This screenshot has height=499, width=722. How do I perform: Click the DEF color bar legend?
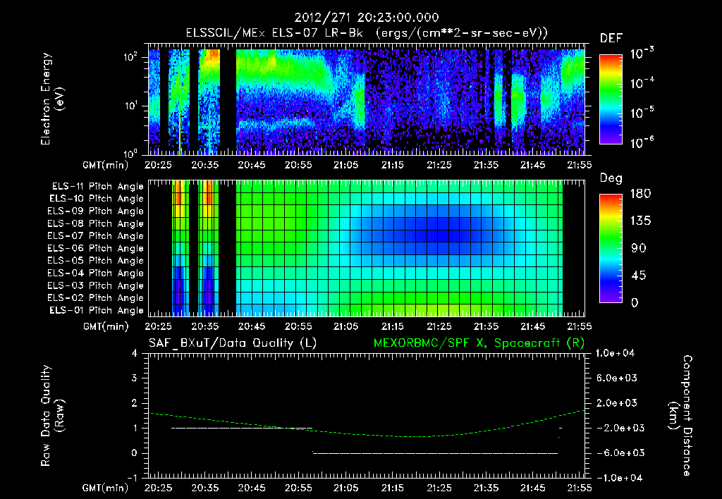611,99
